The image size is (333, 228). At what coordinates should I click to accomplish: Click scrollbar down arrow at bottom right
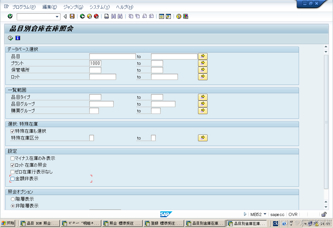coord(326,207)
